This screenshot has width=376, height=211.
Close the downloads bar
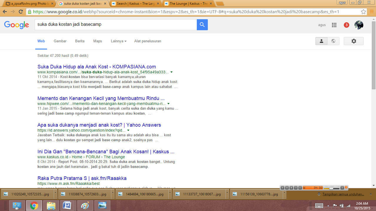pos(371,194)
